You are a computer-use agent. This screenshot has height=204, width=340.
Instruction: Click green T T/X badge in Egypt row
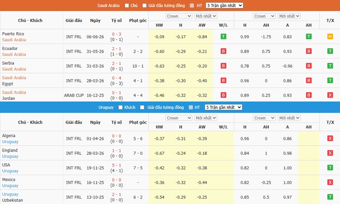(x=330, y=80)
